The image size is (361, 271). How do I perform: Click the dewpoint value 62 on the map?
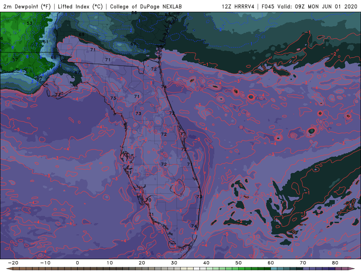coord(39,78)
